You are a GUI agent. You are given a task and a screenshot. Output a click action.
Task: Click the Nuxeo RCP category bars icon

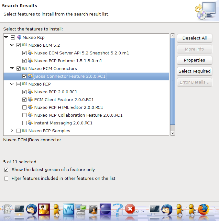pos(25,84)
